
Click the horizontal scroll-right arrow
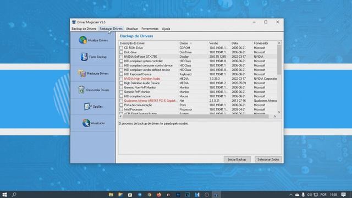[x=275, y=116]
